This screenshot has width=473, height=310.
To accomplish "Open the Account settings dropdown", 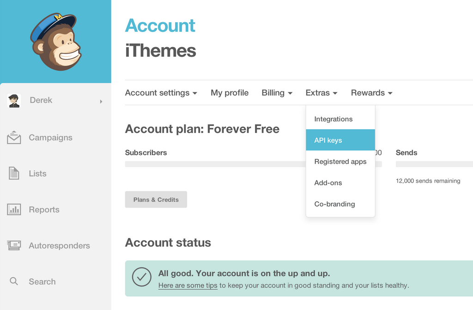I will (x=161, y=93).
